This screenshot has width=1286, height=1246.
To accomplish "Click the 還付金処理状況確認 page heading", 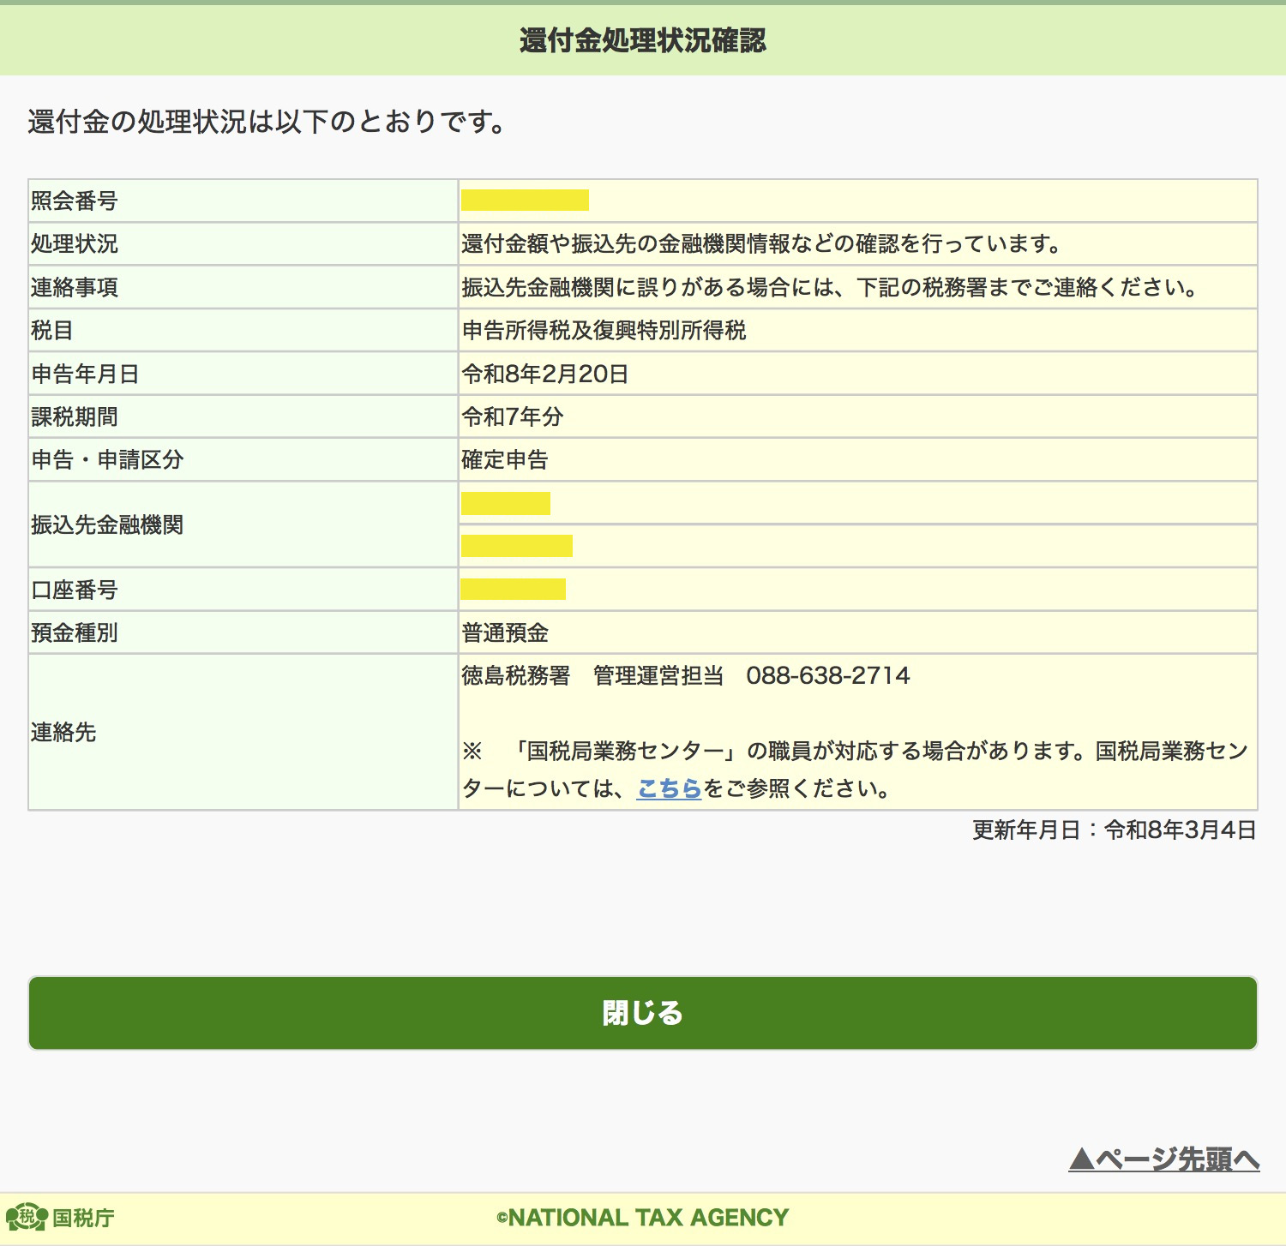I will click(x=642, y=40).
